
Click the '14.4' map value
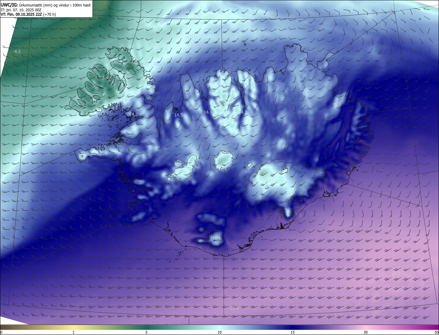point(208,112)
